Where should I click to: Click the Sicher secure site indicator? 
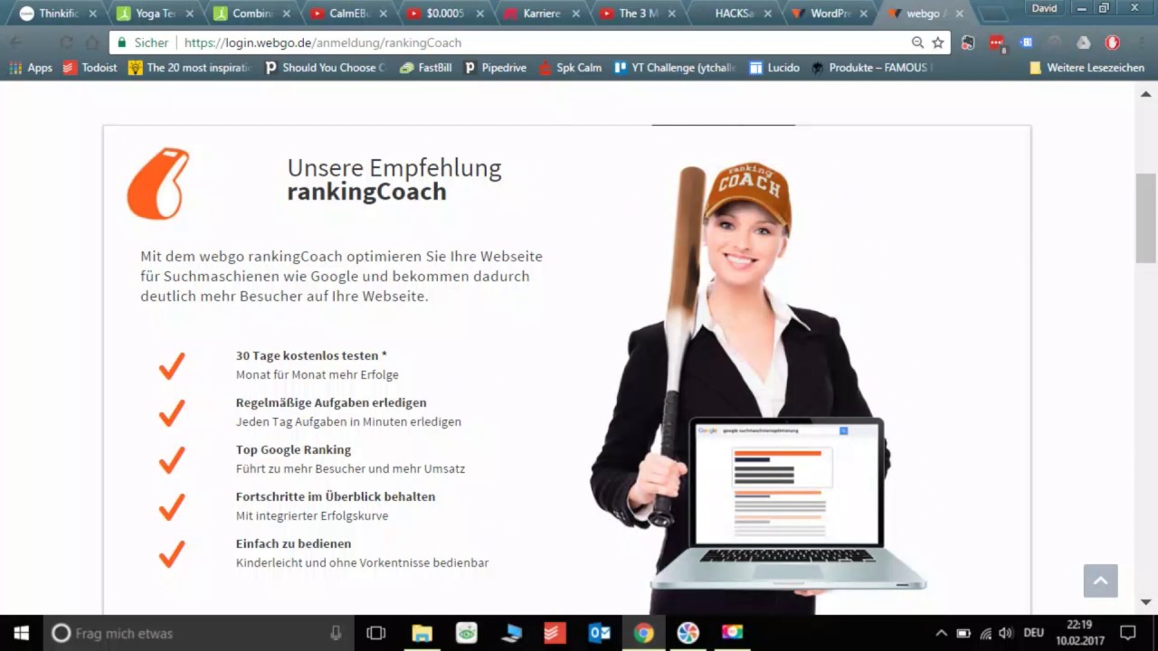[143, 42]
